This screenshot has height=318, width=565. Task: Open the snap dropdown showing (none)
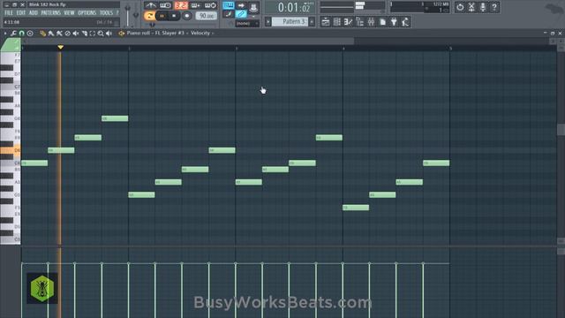click(247, 24)
